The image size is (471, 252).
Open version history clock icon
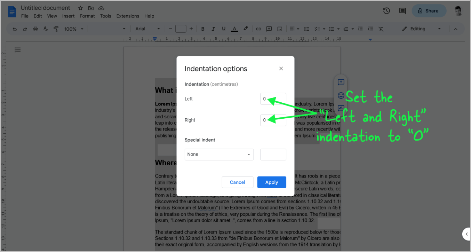tap(386, 11)
